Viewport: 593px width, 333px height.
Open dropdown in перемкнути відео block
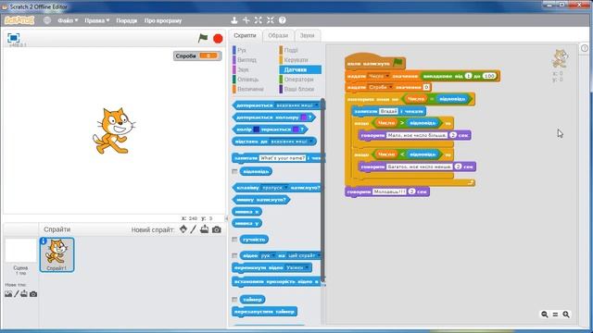pos(307,267)
